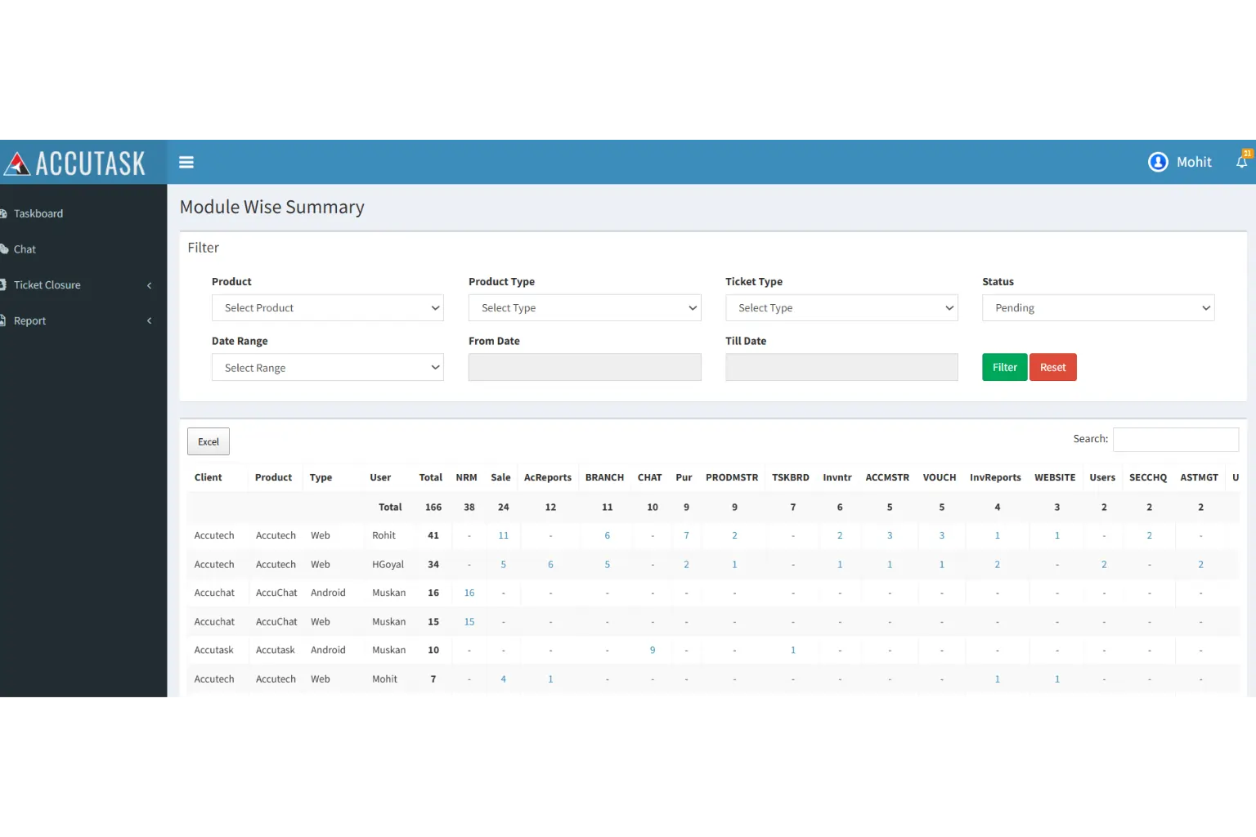Click the green Filter button
Image resolution: width=1256 pixels, height=837 pixels.
1004,368
